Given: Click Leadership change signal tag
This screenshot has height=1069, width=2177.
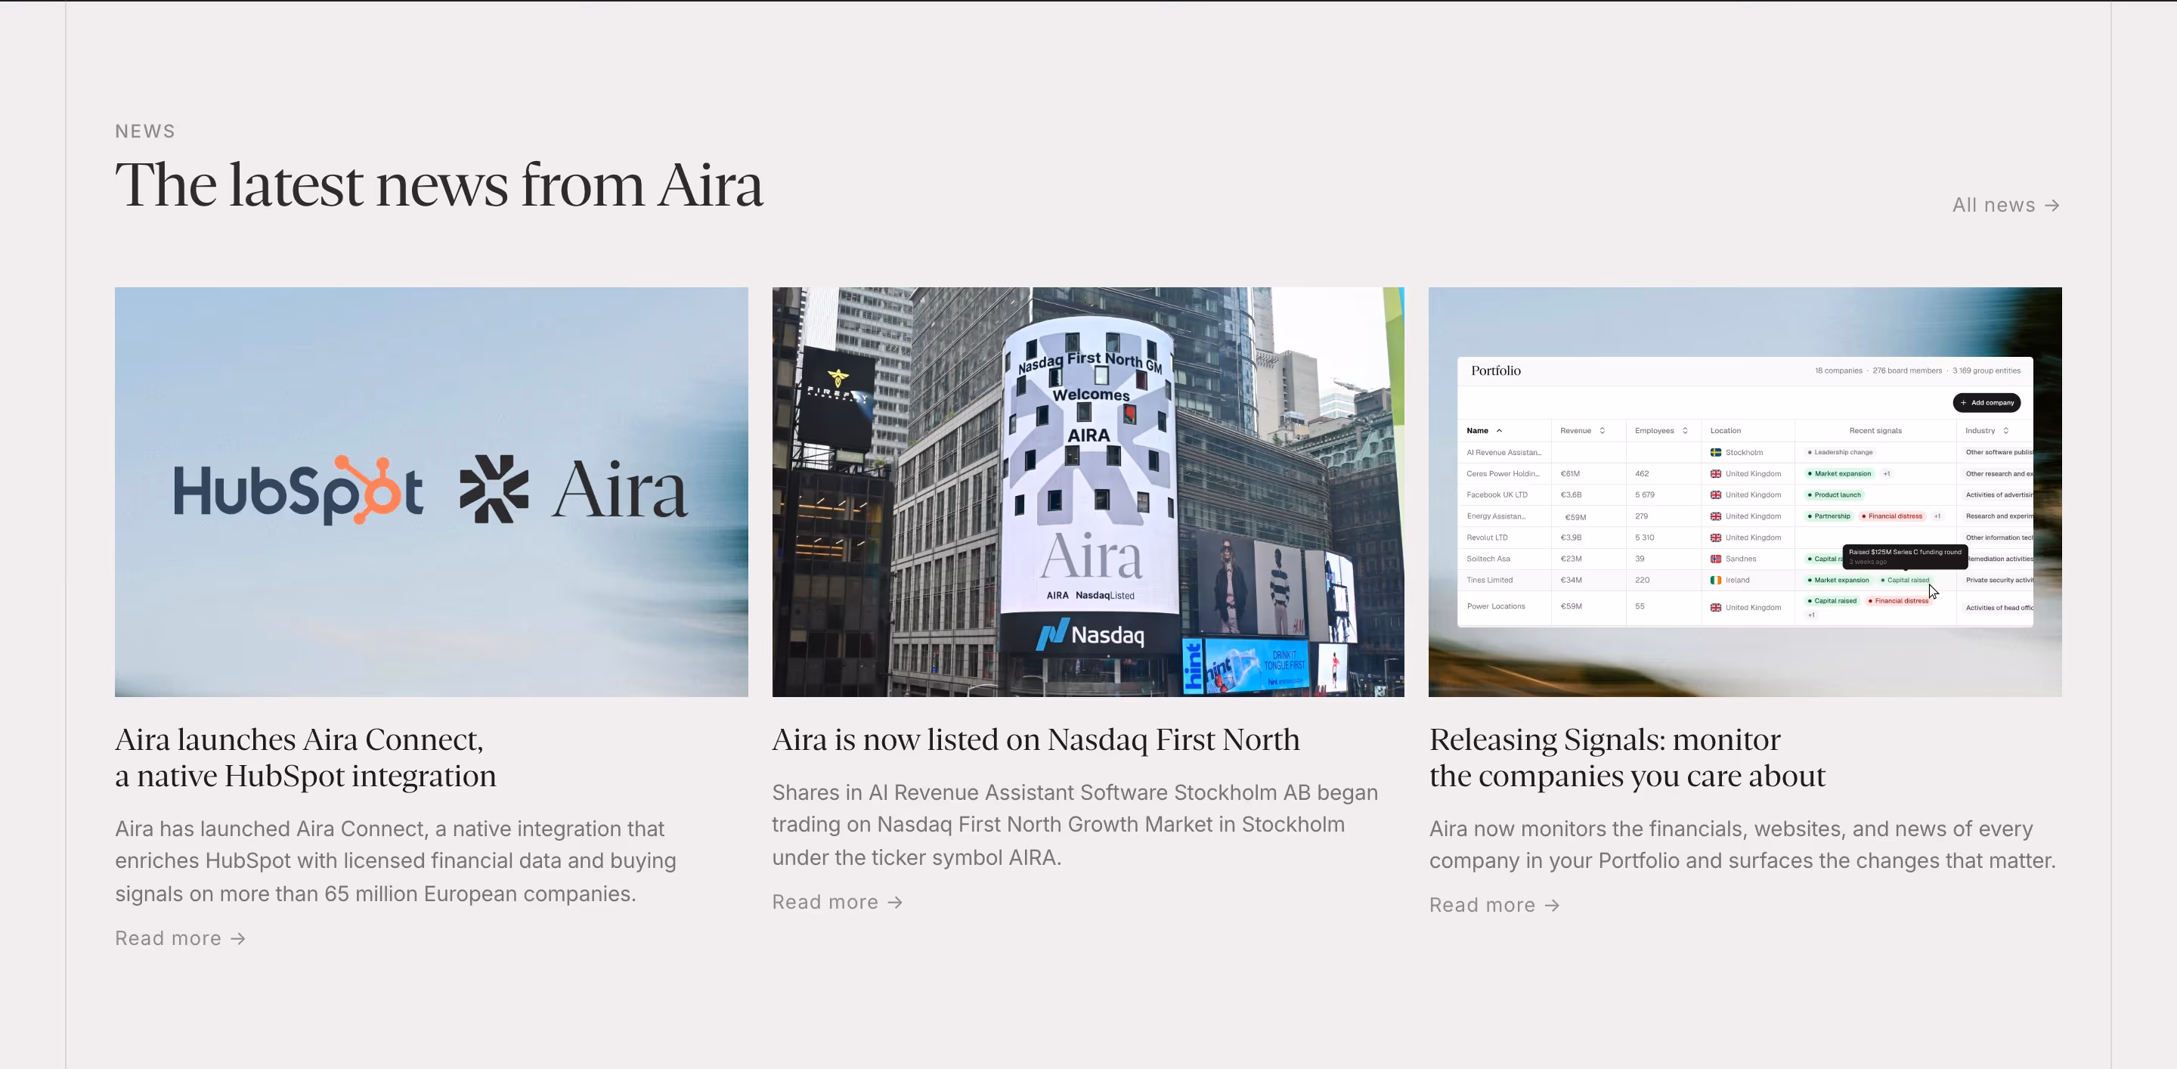Looking at the screenshot, I should tap(1840, 453).
